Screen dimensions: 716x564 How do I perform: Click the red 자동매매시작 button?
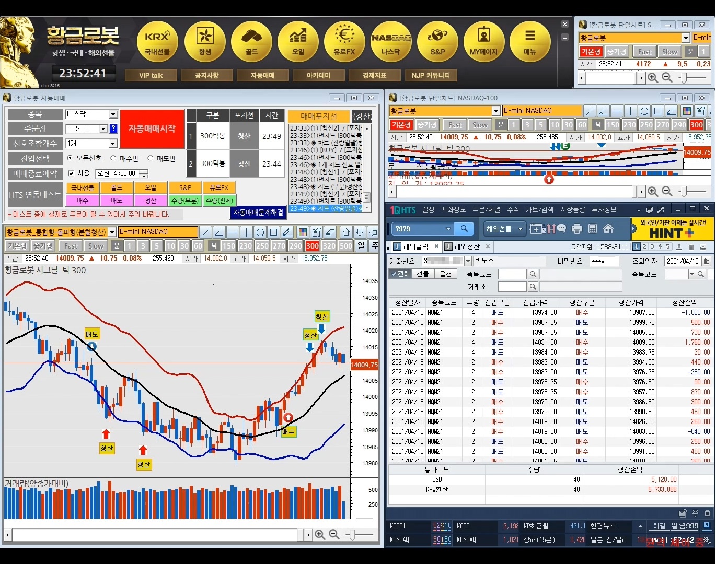(x=152, y=128)
